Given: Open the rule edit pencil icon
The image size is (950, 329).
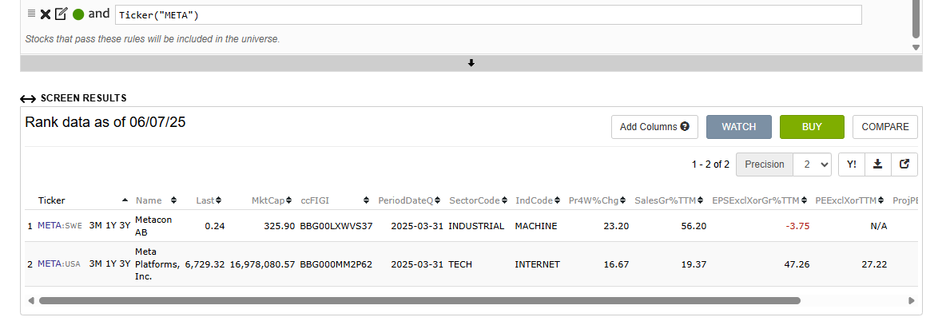Looking at the screenshot, I should click(x=62, y=14).
